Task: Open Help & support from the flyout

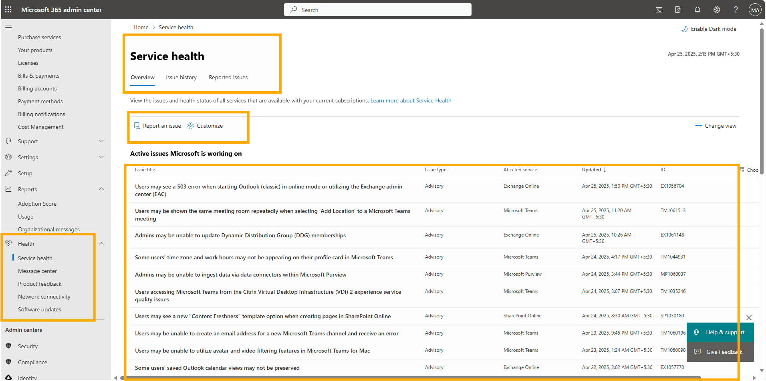Action: [720, 332]
